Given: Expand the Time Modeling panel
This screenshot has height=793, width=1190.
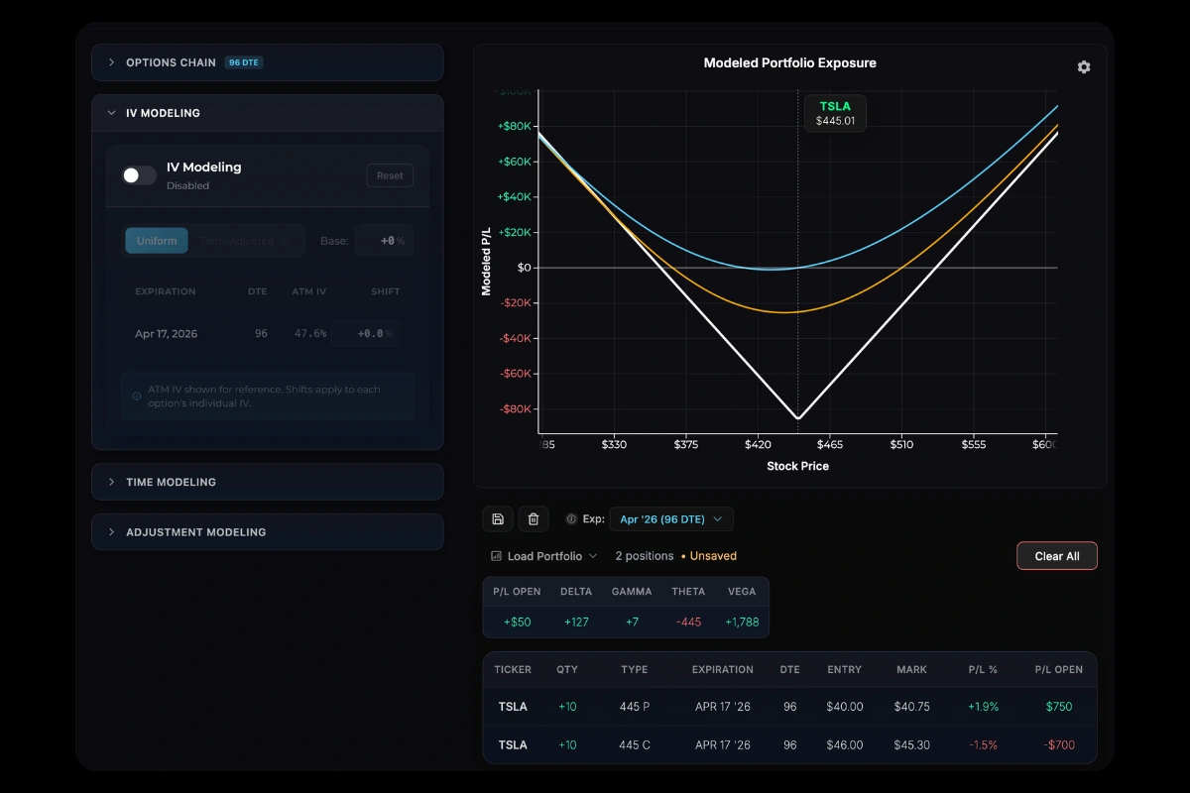Looking at the screenshot, I should click(x=169, y=482).
